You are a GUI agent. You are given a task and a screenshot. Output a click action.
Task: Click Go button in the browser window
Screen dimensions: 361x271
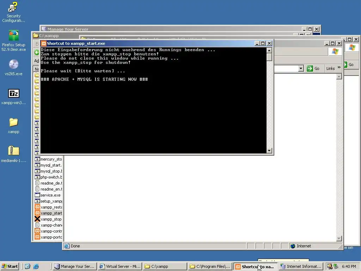pos(313,68)
